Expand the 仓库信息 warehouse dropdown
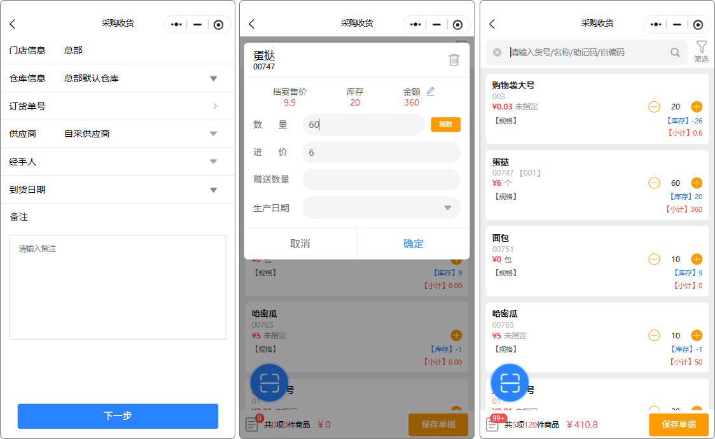Viewport: 715px width, 439px height. point(214,78)
